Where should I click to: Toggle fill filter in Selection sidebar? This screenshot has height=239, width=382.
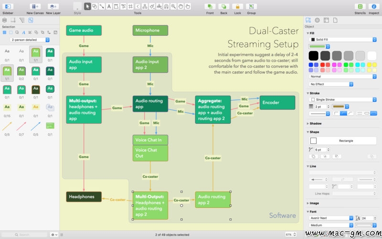click(x=4, y=33)
